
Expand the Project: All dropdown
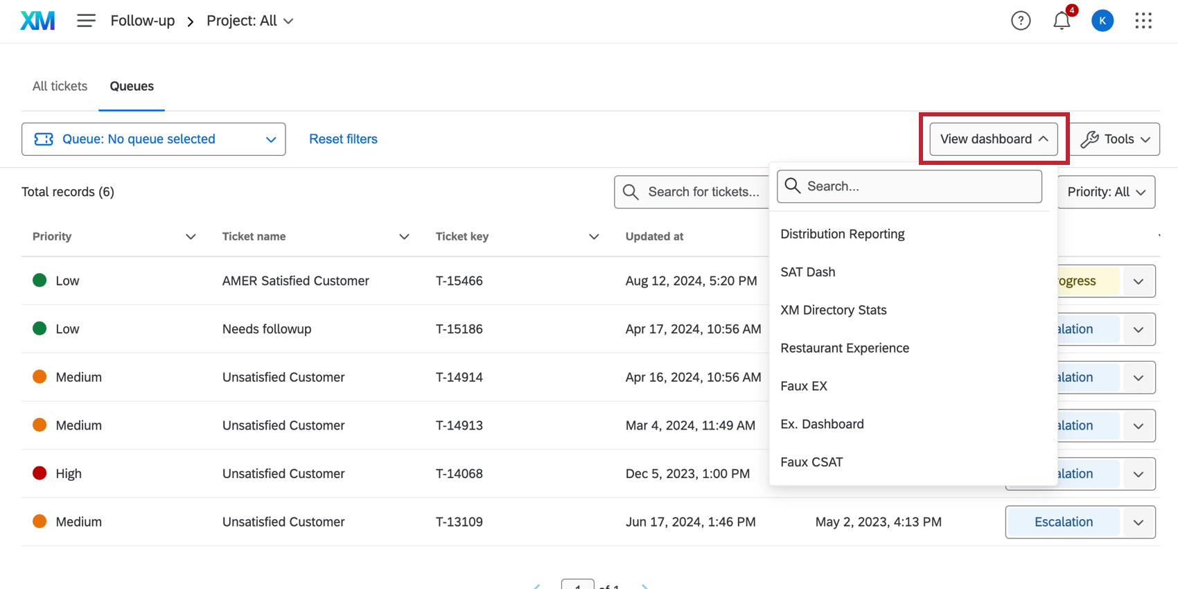coord(250,21)
